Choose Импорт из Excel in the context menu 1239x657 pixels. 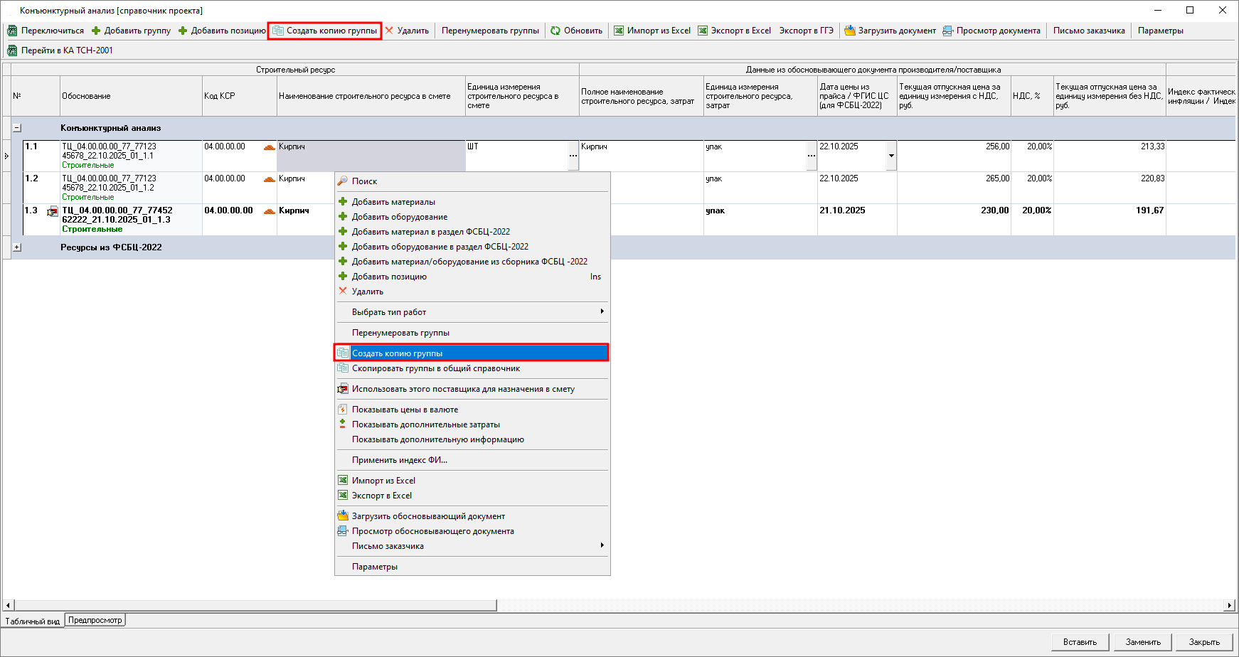pos(472,481)
